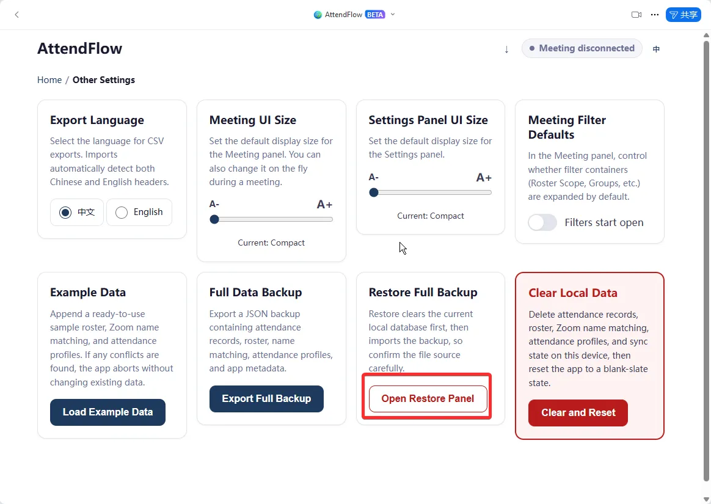The height and width of the screenshot is (504, 711).
Task: Enable the Filters start open toggle
Action: (542, 222)
